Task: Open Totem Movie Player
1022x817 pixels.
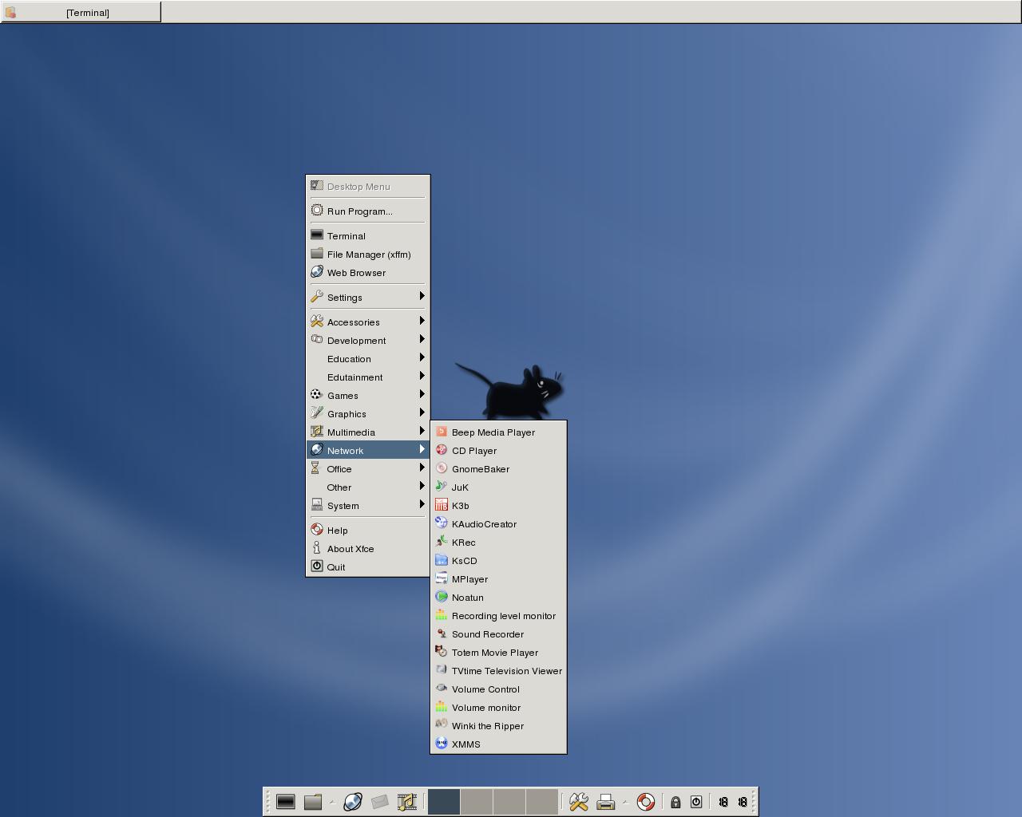Action: [x=498, y=652]
